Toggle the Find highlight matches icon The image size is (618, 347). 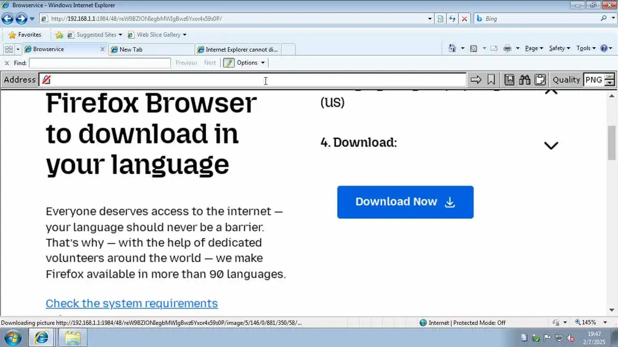point(229,63)
